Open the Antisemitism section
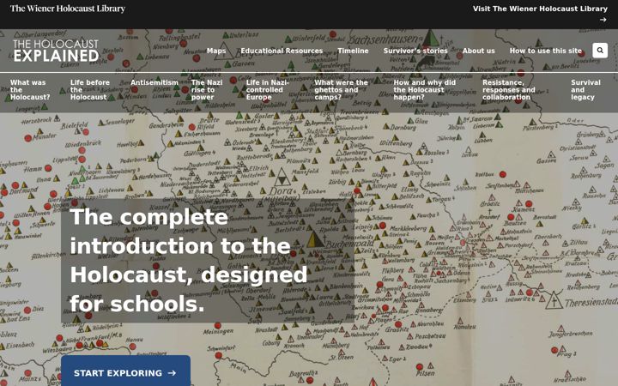Image resolution: width=618 pixels, height=386 pixels. (x=154, y=82)
